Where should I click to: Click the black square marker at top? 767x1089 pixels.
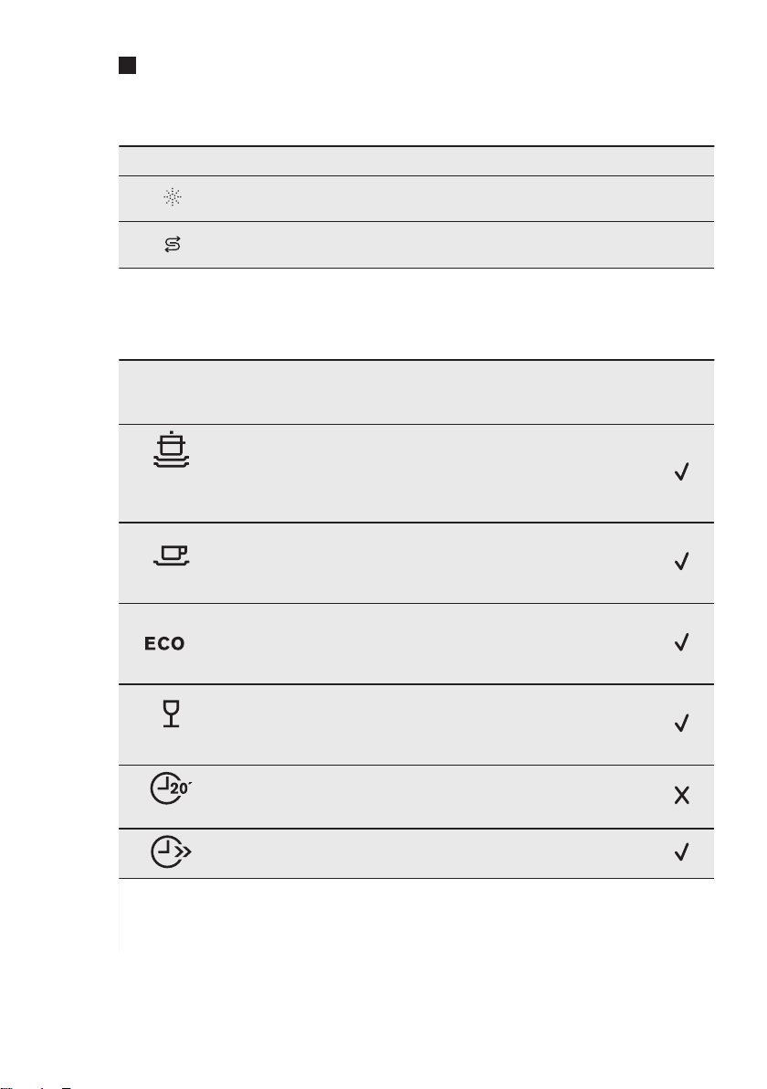(126, 67)
